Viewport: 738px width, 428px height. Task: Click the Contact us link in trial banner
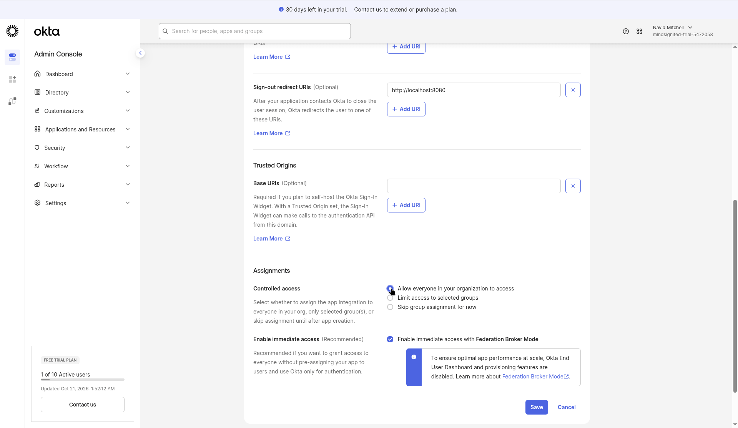[x=368, y=10]
